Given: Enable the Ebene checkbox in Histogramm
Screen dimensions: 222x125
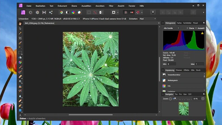Looking at the screenshot, I should [188, 28].
